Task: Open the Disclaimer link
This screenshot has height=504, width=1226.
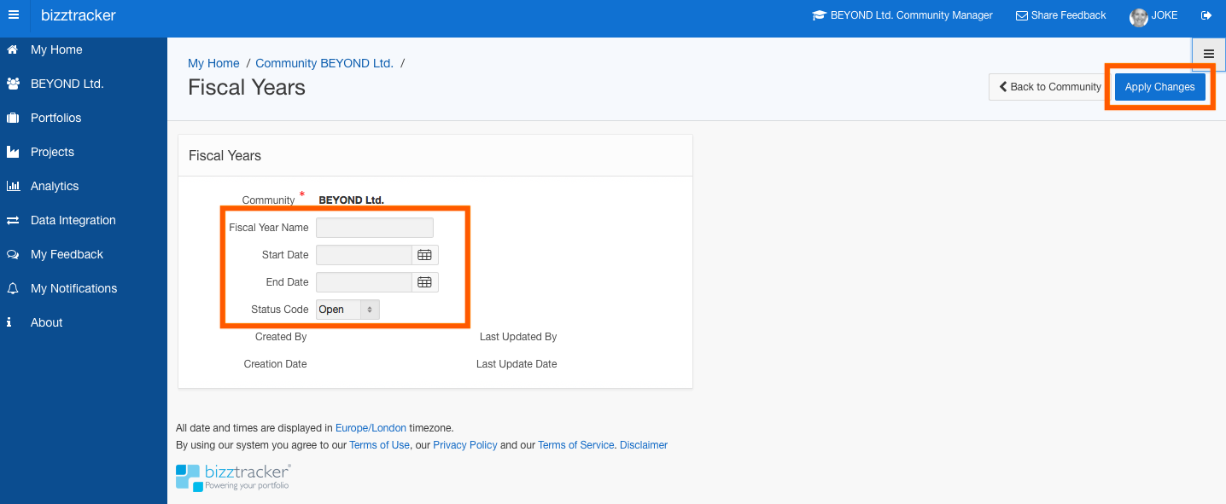Action: (644, 445)
